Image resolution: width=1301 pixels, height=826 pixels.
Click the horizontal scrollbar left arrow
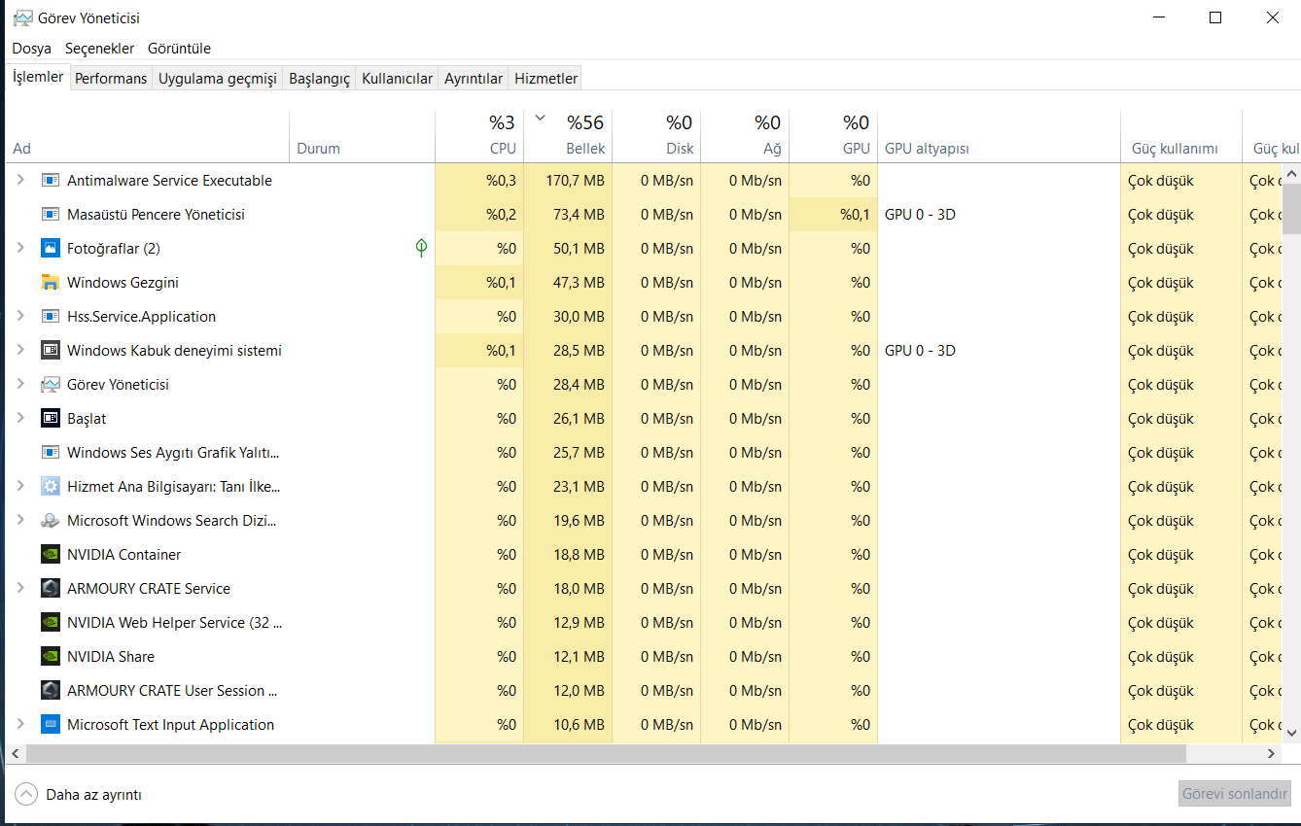coord(15,754)
